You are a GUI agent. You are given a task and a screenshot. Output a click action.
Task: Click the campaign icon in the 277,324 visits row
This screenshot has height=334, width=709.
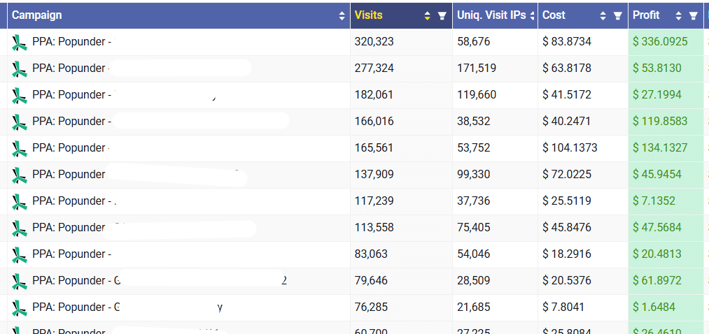(20, 68)
